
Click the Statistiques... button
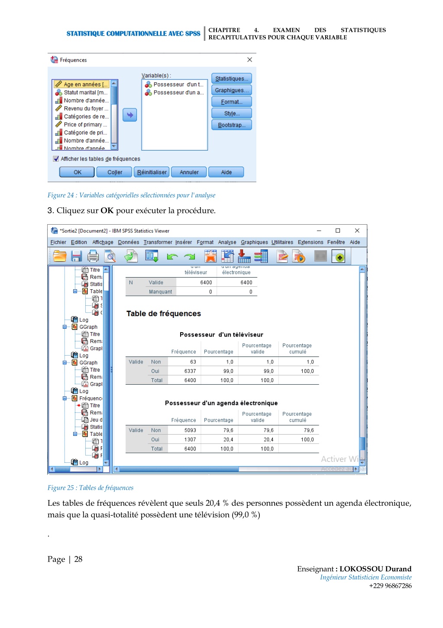tap(232, 78)
